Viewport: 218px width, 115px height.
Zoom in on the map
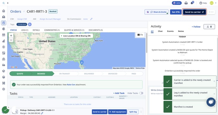click(x=11, y=35)
